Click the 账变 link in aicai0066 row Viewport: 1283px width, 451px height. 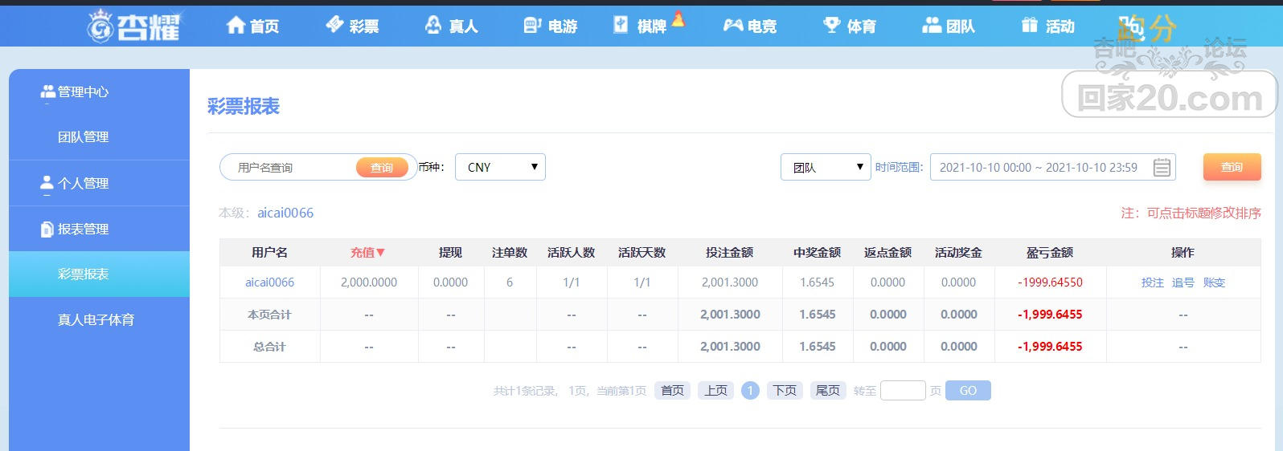point(1214,282)
